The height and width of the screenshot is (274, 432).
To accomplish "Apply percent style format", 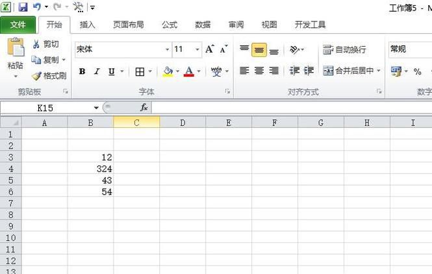I will pyautogui.click(x=417, y=71).
